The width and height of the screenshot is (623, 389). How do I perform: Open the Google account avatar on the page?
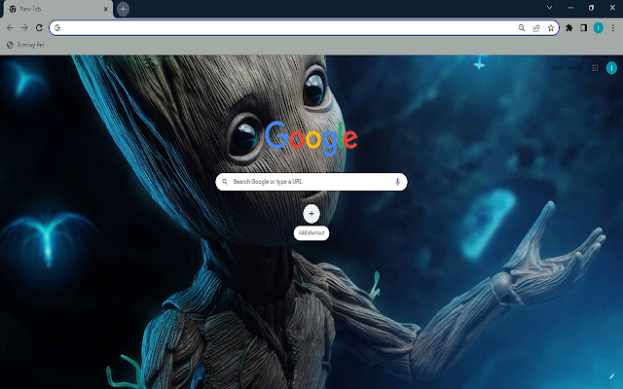[611, 68]
